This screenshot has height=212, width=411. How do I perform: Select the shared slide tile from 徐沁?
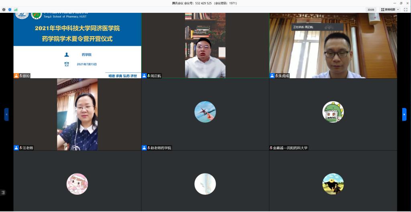click(x=77, y=45)
